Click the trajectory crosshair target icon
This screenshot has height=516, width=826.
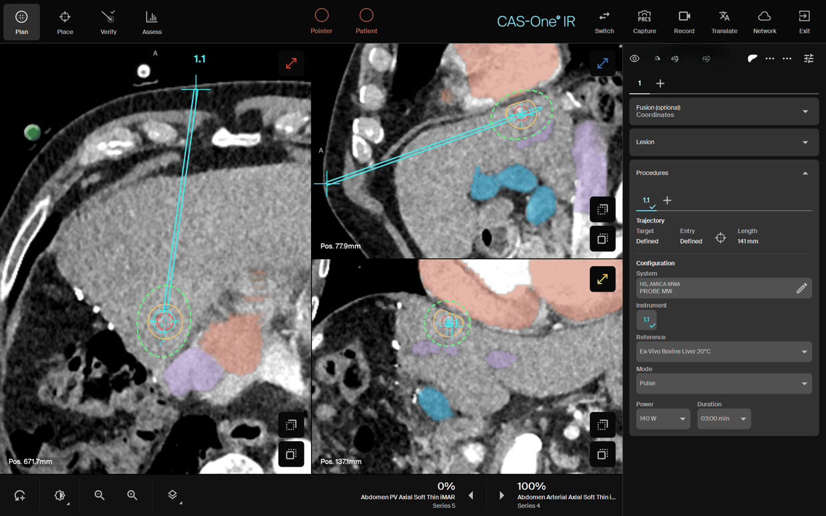[x=720, y=238]
